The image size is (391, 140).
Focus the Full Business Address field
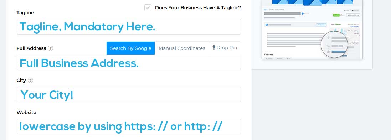129,62
